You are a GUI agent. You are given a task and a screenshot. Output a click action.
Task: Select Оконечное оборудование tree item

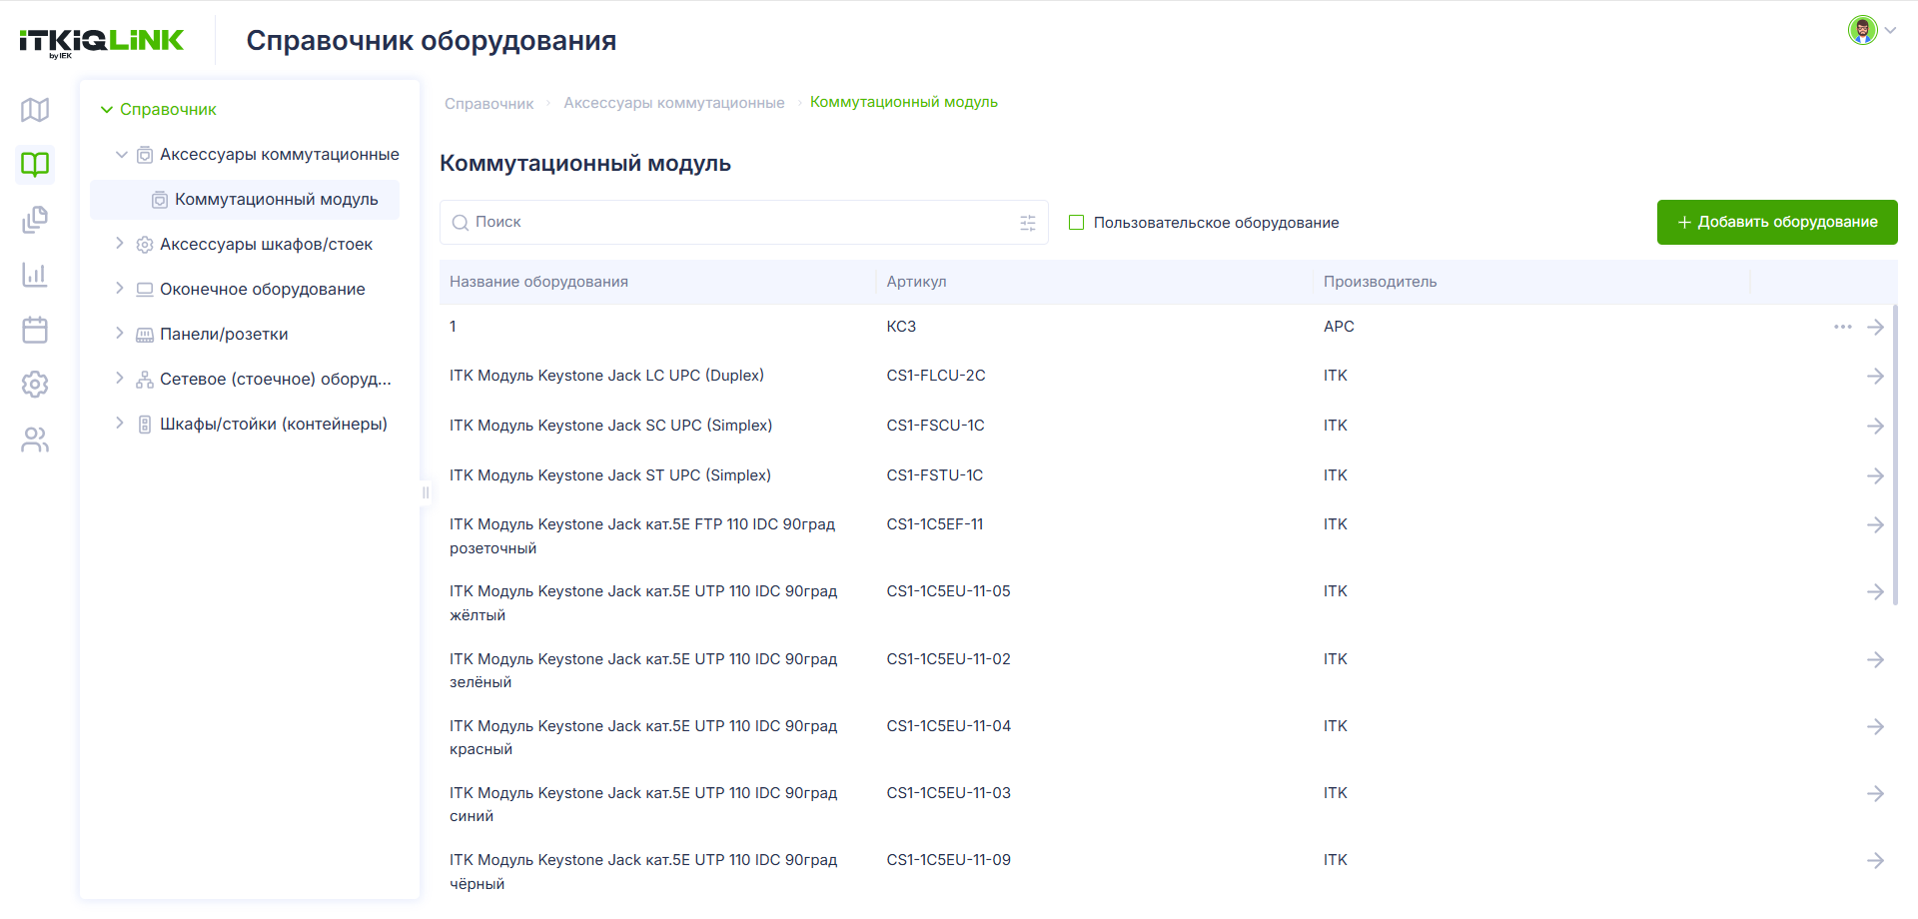[263, 290]
